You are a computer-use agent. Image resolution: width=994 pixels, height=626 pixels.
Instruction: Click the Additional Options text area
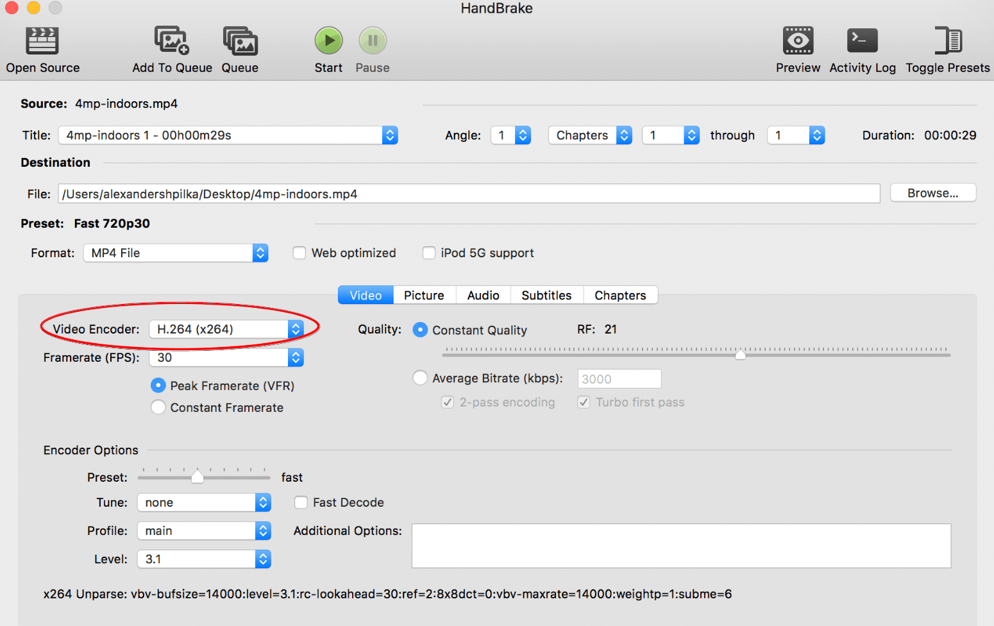click(681, 546)
